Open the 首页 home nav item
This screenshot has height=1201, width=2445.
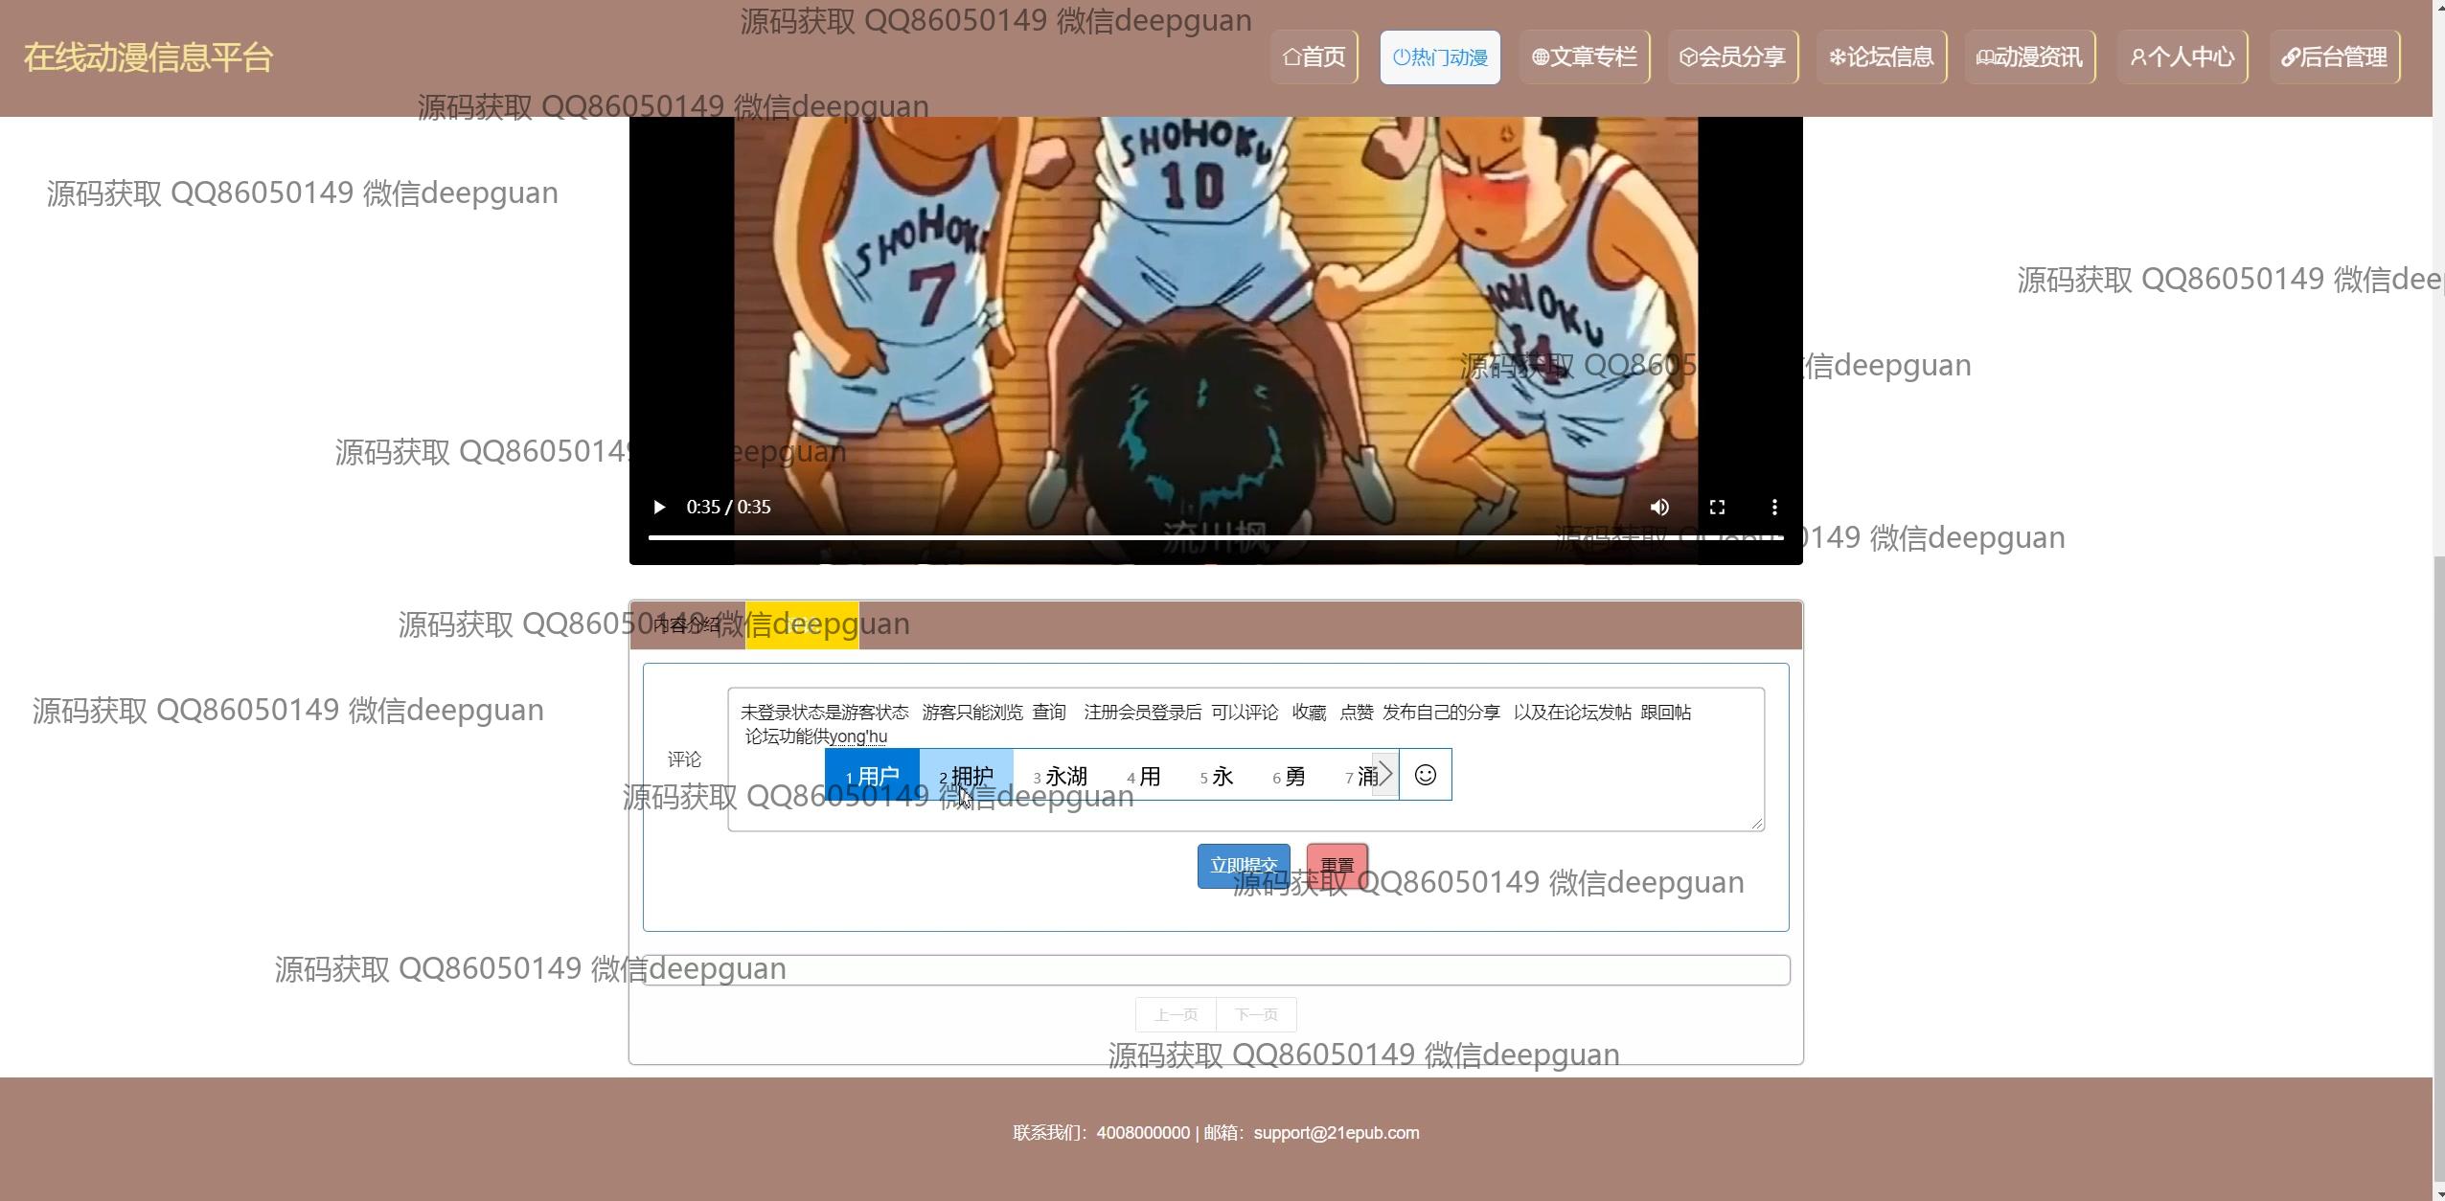click(1314, 57)
